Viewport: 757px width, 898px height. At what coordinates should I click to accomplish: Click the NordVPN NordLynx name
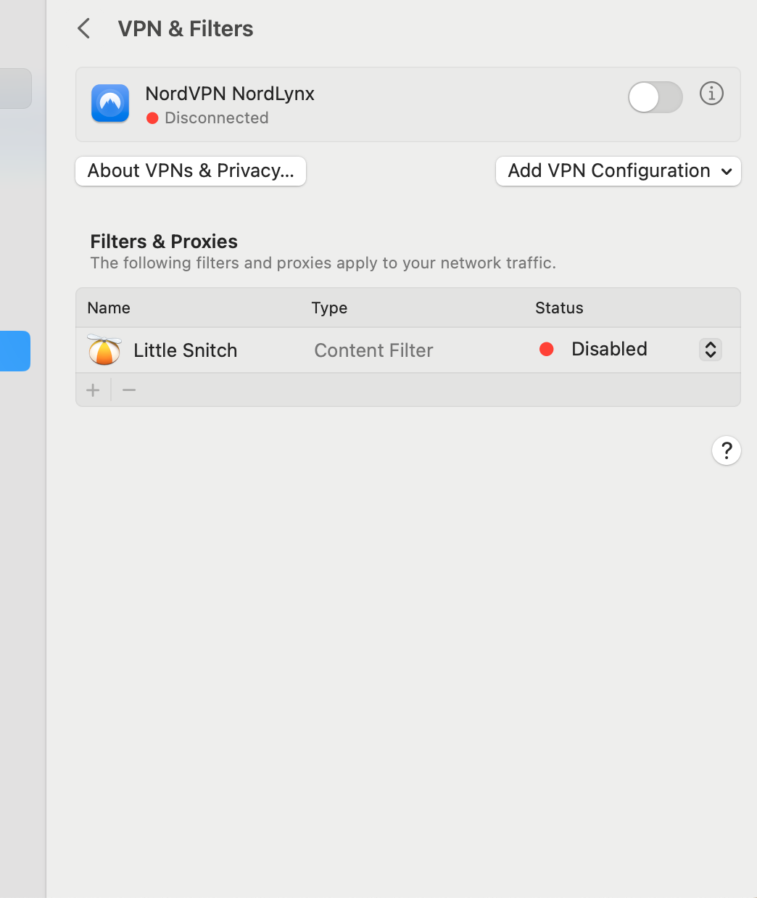(x=230, y=94)
